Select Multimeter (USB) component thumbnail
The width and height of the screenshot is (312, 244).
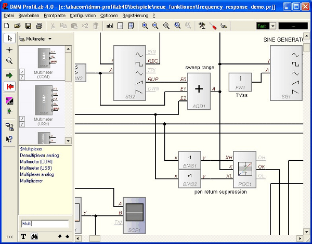[46, 100]
